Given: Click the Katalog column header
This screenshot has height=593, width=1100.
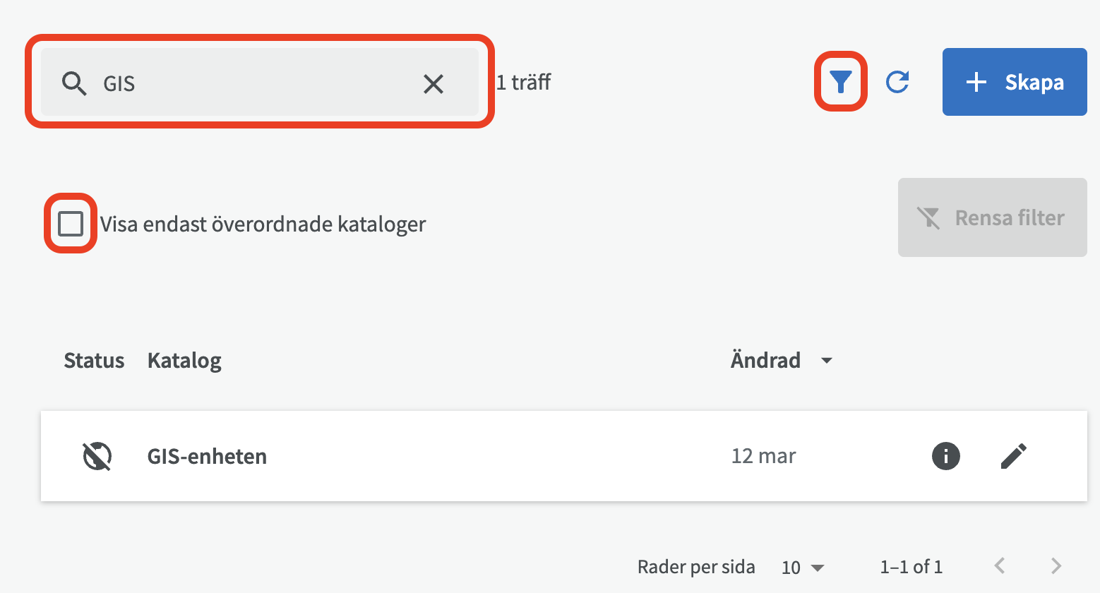Looking at the screenshot, I should pyautogui.click(x=184, y=361).
